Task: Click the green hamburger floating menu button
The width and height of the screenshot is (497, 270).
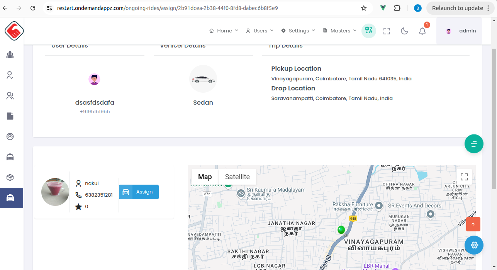Action: coord(474,144)
